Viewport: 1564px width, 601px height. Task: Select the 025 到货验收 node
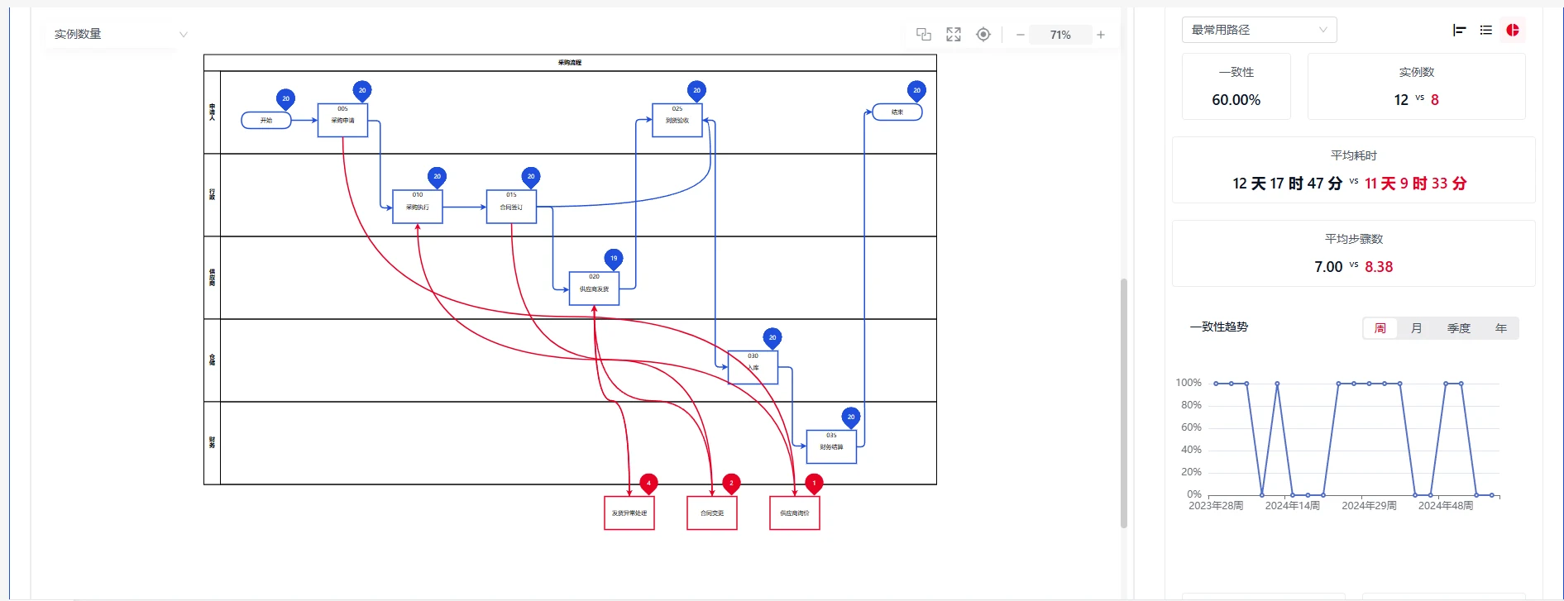677,121
